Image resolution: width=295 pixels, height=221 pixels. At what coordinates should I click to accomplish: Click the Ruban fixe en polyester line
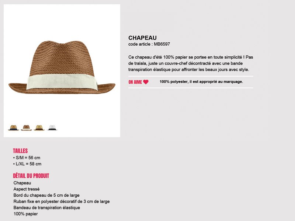coord(62,201)
